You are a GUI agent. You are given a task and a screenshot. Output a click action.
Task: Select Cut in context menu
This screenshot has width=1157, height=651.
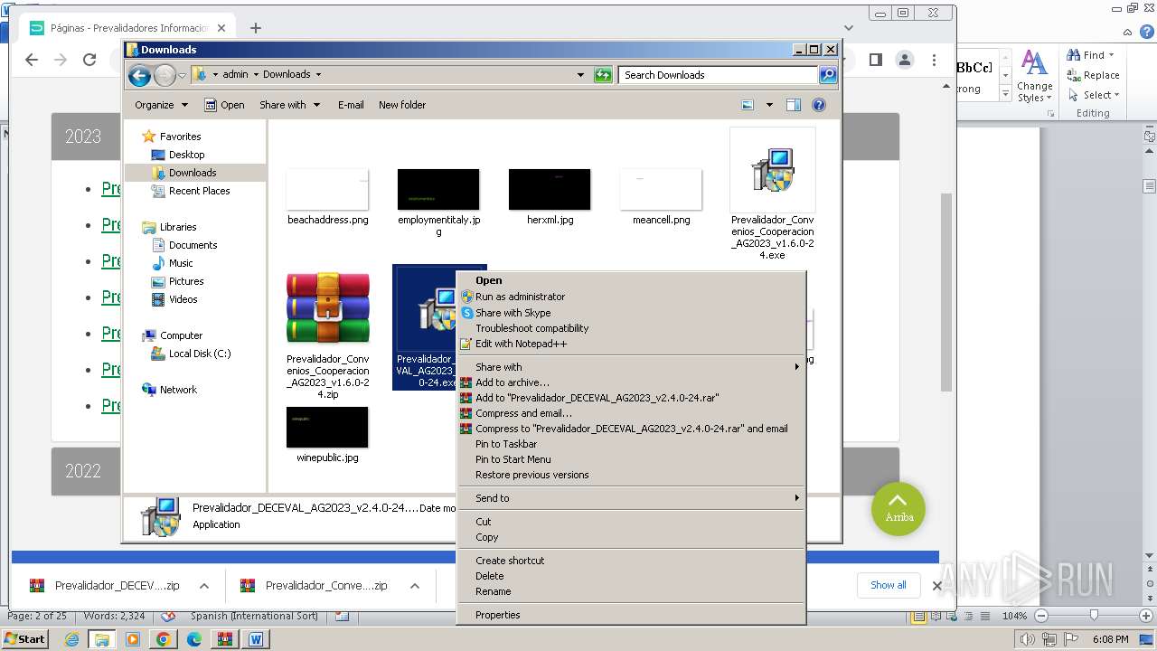coord(631,522)
